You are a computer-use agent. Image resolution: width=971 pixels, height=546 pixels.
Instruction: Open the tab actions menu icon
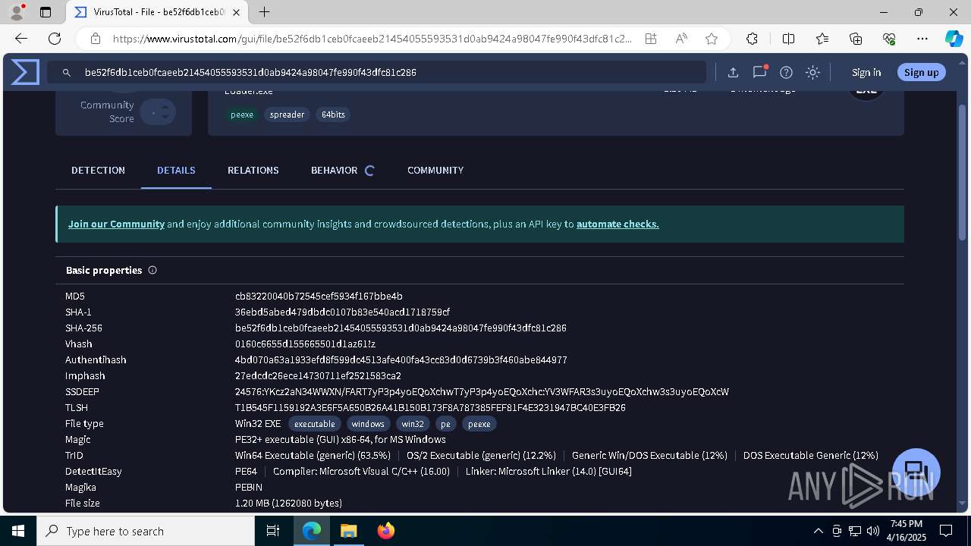[x=46, y=12]
